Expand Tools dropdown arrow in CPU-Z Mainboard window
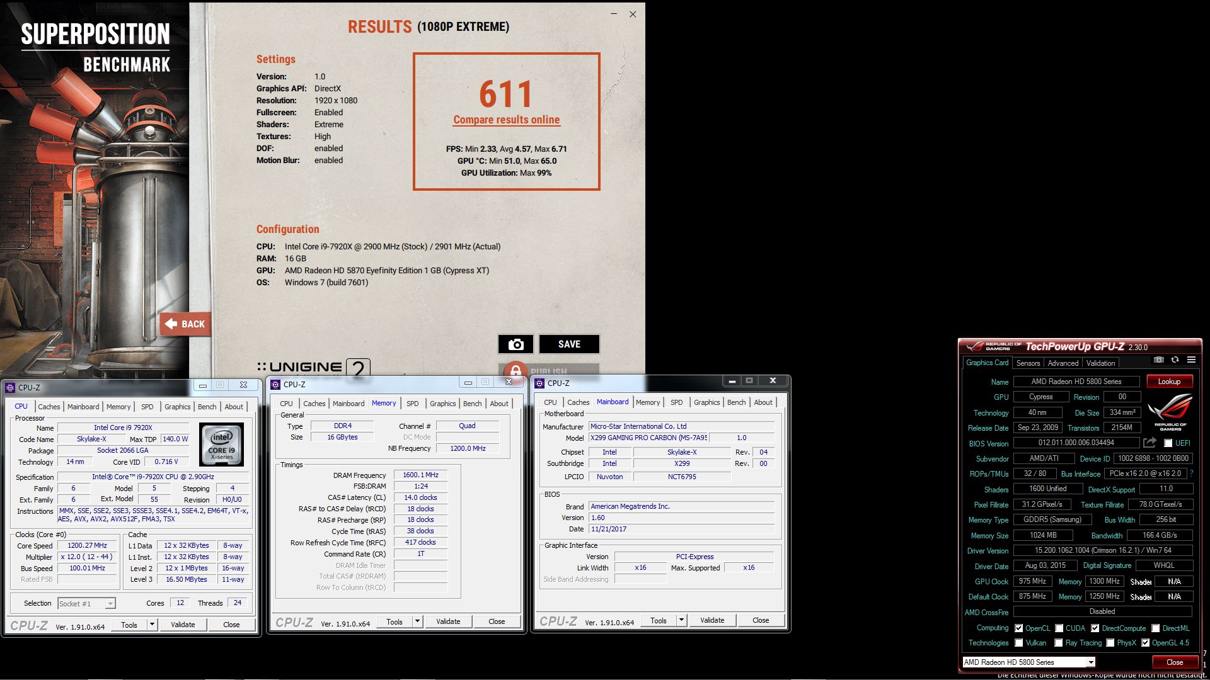The width and height of the screenshot is (1210, 680). coord(681,620)
